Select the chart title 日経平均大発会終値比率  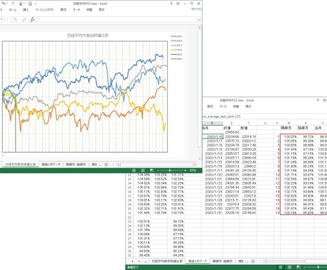(87, 36)
